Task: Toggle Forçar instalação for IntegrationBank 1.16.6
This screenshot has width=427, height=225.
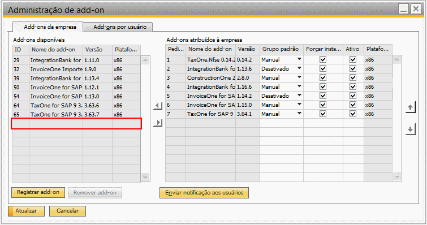Action: 323,87
